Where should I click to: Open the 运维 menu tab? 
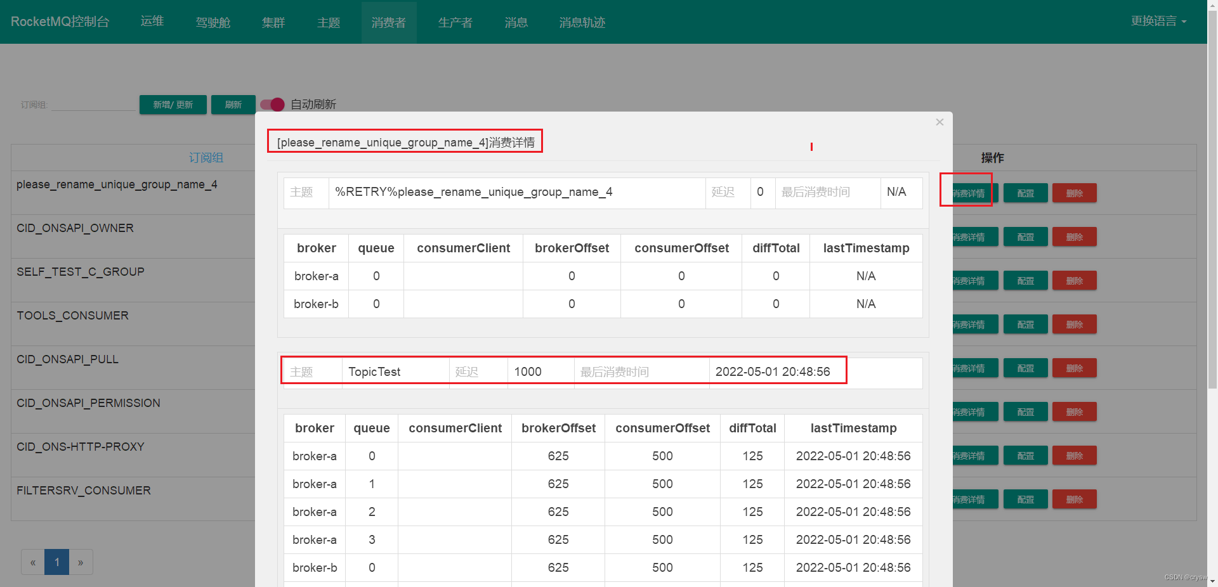pyautogui.click(x=152, y=22)
